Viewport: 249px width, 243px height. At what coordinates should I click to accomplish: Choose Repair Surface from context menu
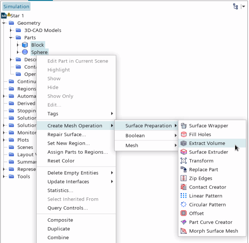click(x=66, y=135)
